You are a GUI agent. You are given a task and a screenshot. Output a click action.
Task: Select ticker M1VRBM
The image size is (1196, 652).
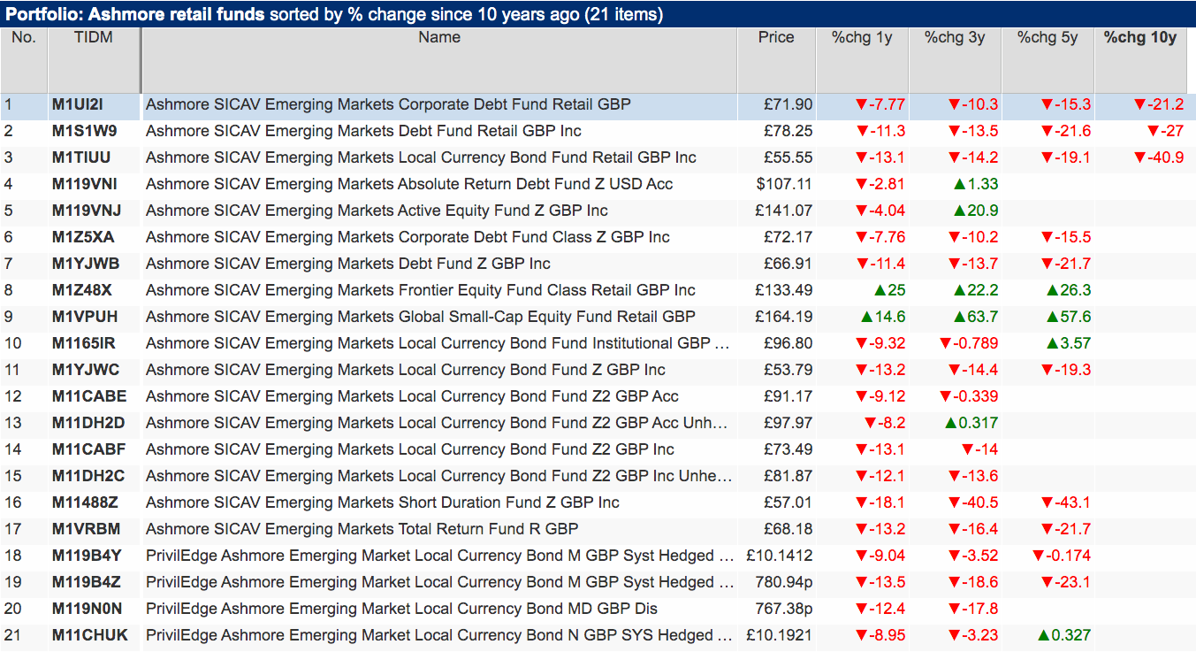(x=85, y=529)
